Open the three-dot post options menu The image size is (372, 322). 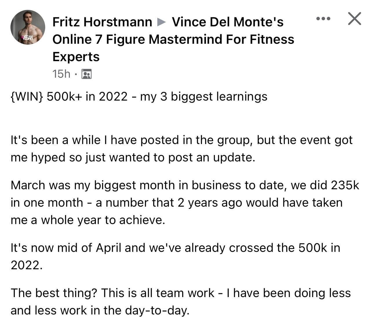click(x=323, y=19)
